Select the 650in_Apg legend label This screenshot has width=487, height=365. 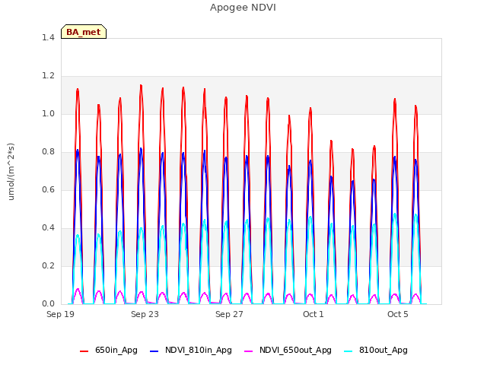pyautogui.click(x=116, y=350)
